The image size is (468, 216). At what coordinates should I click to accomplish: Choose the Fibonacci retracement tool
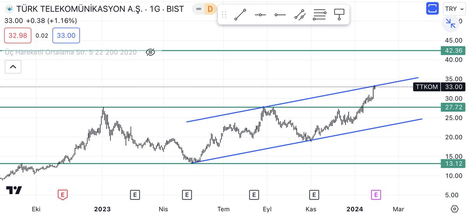[319, 15]
